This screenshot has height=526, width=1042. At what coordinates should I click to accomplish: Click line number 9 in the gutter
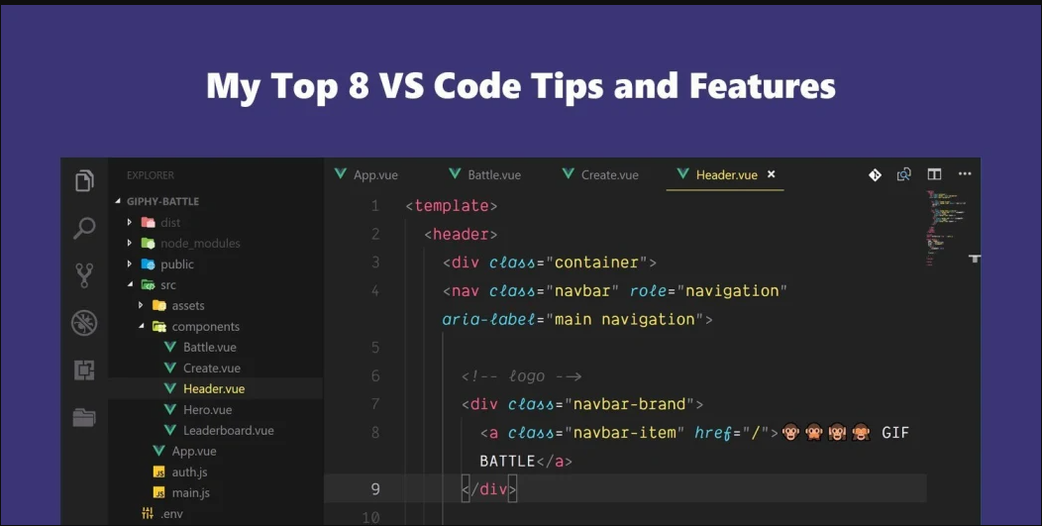click(375, 489)
